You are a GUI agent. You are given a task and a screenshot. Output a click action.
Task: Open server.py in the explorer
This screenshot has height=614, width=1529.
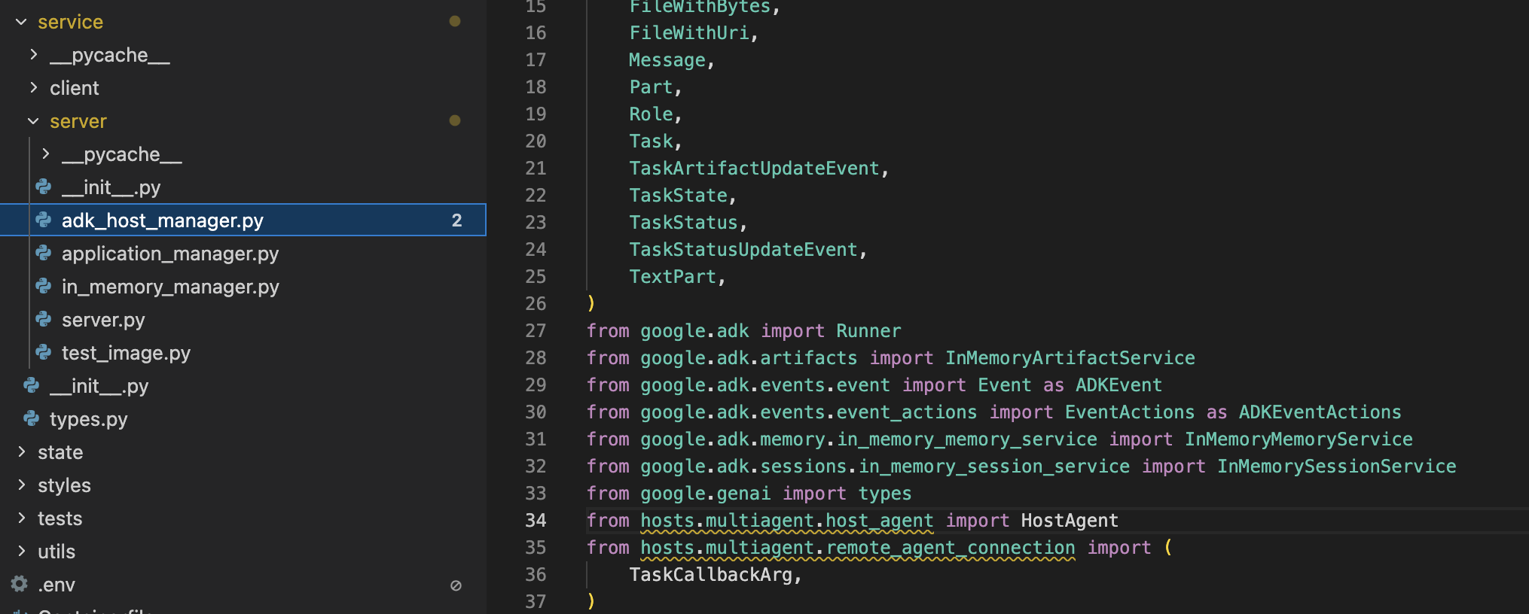pos(103,320)
